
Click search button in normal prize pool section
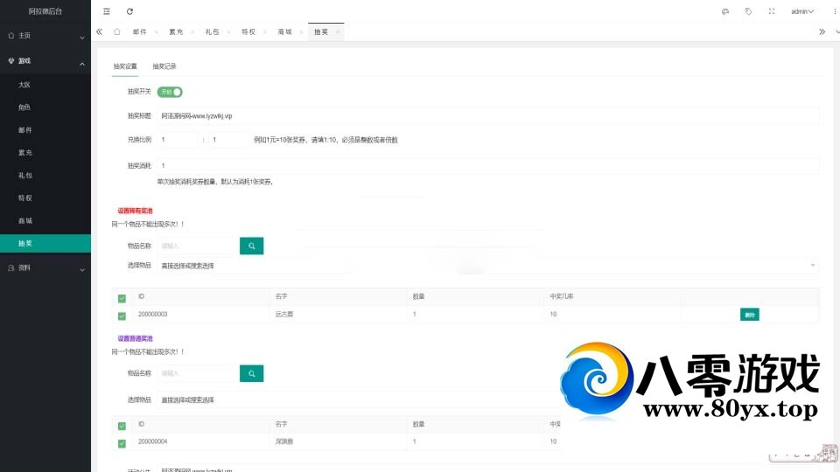[x=251, y=373]
